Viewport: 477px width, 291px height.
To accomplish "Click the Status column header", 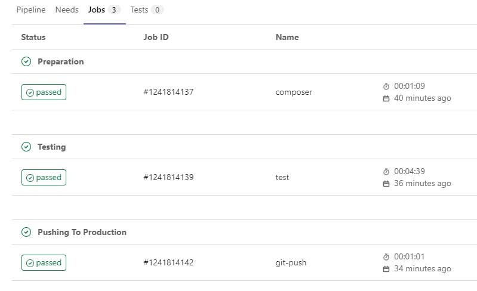I will point(33,37).
